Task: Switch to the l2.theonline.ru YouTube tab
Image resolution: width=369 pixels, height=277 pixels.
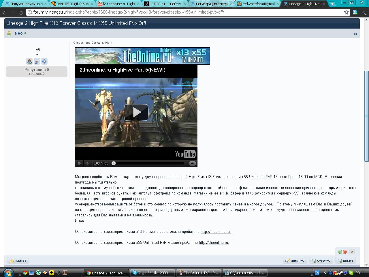Action: click(119, 4)
